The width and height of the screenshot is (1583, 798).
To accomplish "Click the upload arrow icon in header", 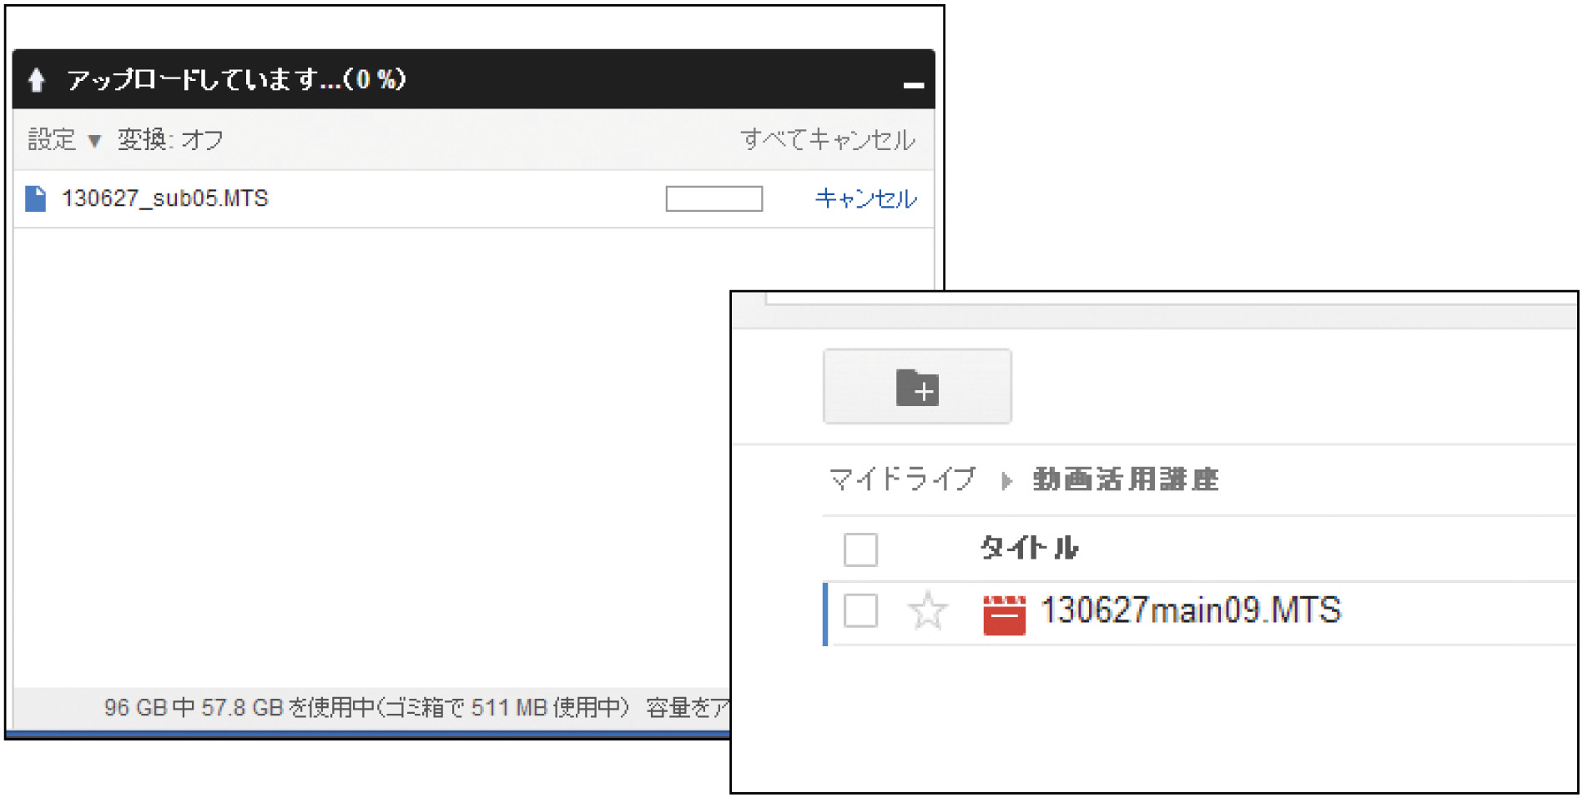I will [36, 80].
